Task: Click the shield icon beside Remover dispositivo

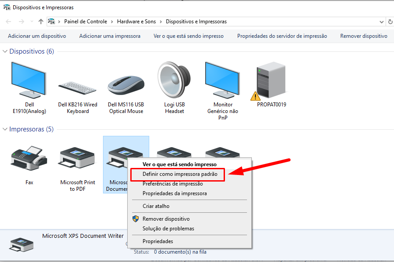Action: coord(136,219)
